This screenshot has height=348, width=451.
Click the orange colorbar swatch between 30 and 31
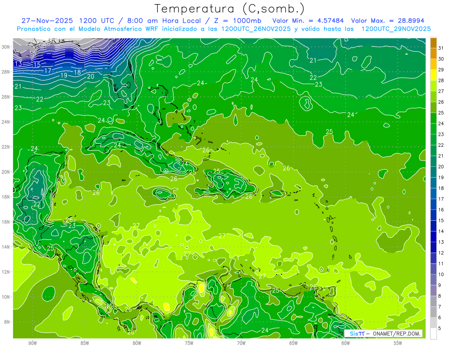[x=433, y=54]
